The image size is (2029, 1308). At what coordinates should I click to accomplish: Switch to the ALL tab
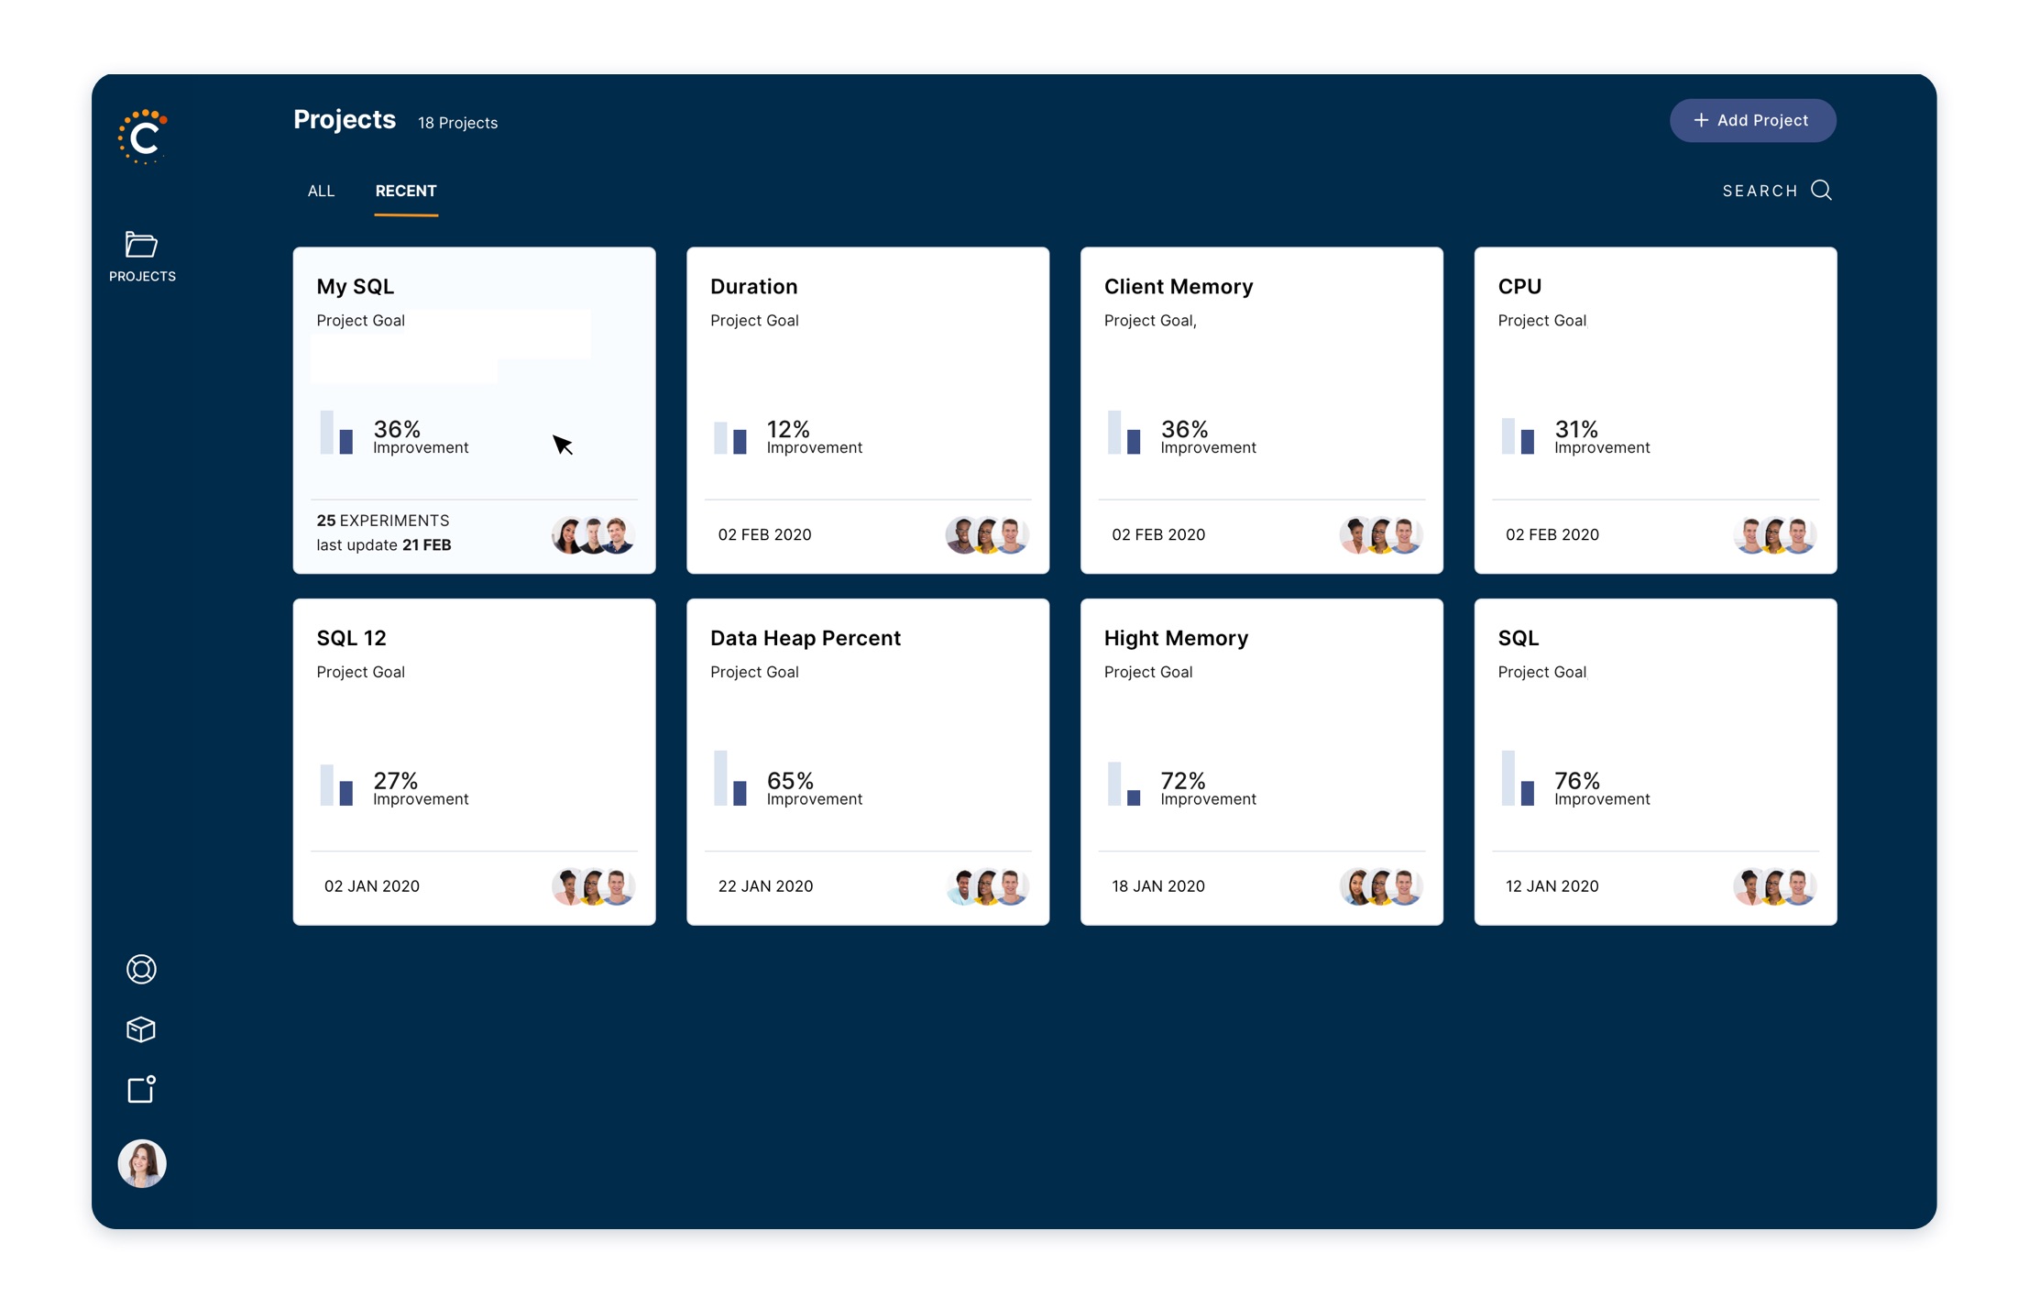click(x=321, y=191)
